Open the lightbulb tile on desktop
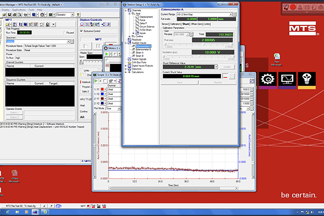This screenshot has width=324, height=216. point(307,80)
